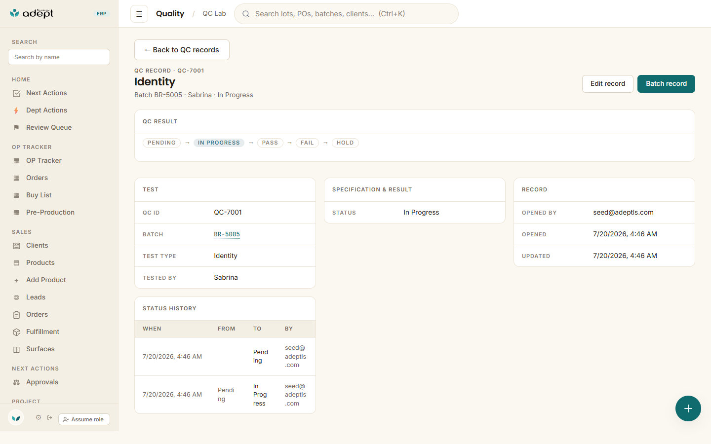The height and width of the screenshot is (444, 711).
Task: Select Add Product in the sidebar
Action: 46,280
